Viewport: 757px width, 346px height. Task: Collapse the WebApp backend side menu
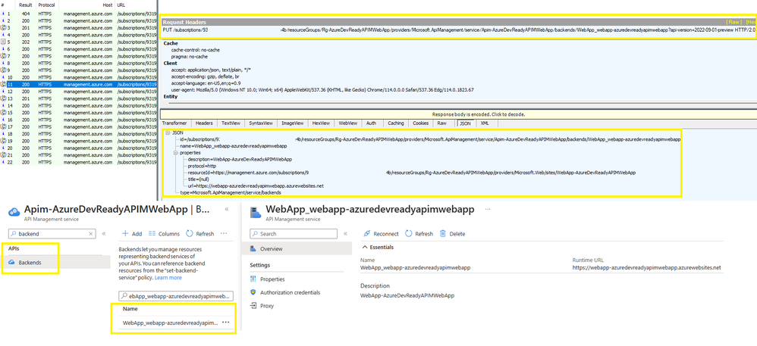[344, 234]
